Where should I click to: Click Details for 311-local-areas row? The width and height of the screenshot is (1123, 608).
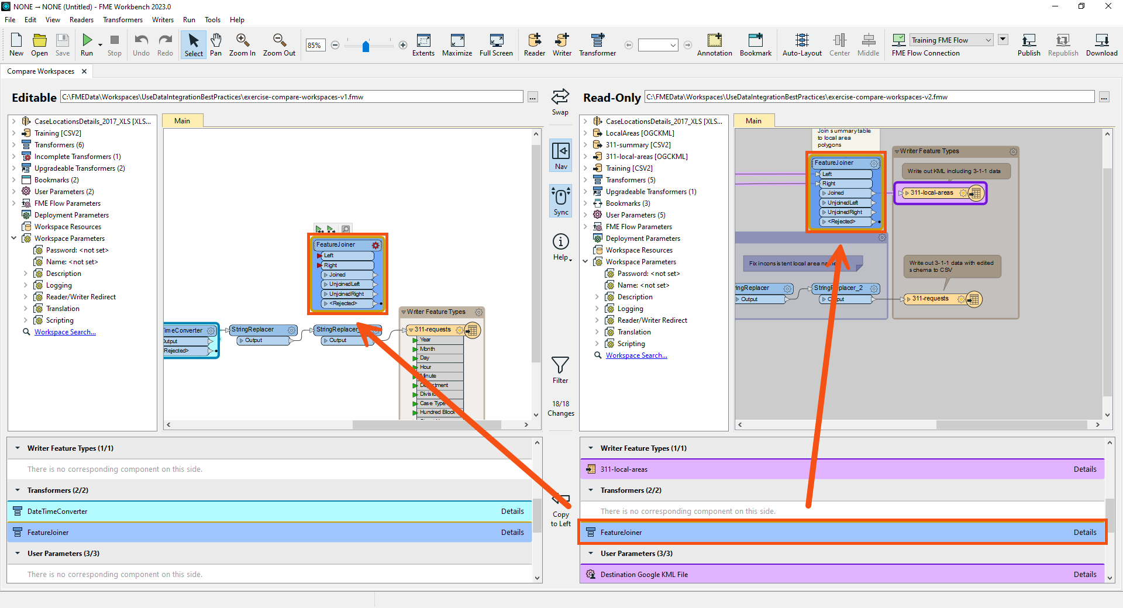[1084, 469]
